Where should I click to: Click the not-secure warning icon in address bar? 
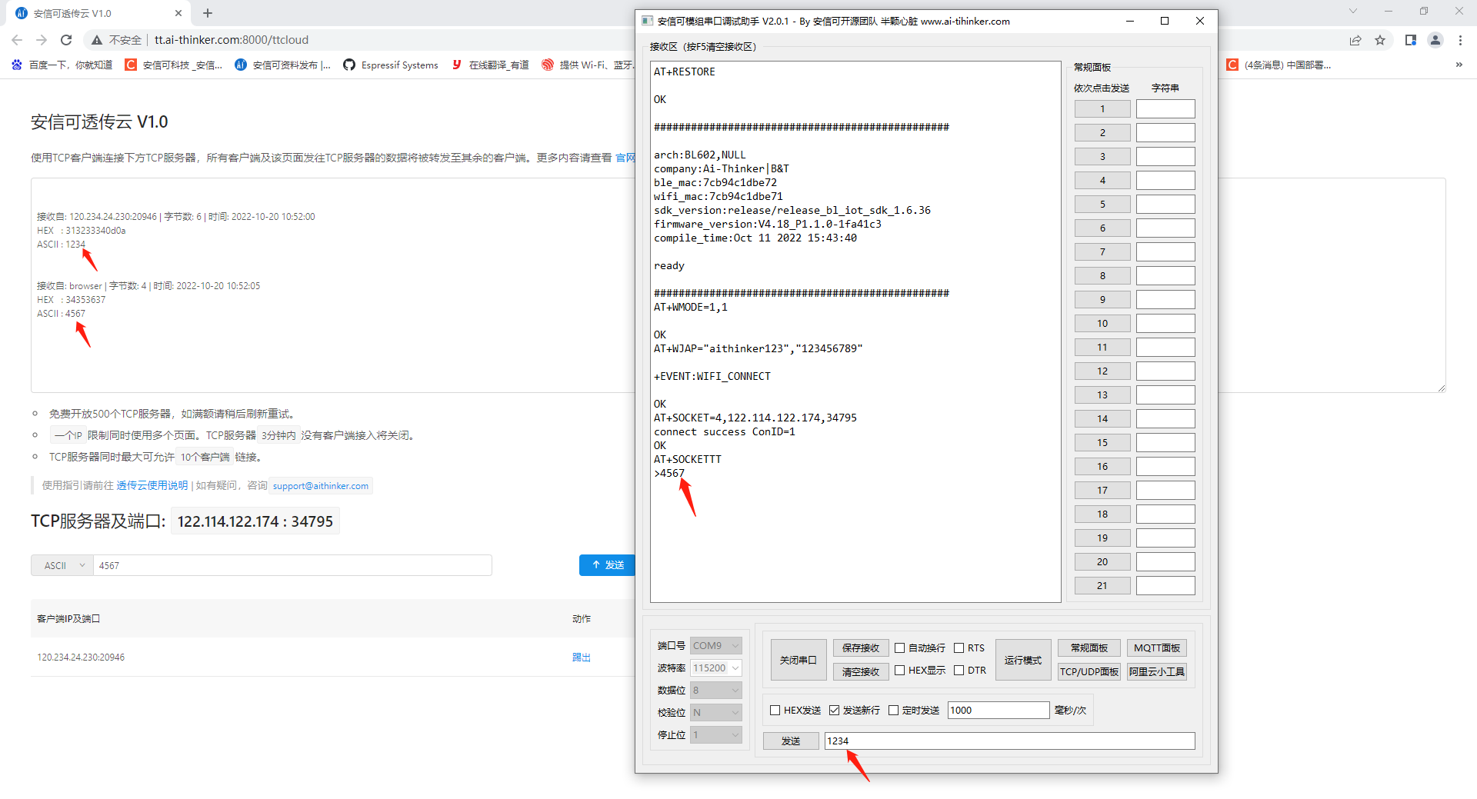click(97, 40)
